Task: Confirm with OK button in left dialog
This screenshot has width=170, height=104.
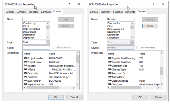Action: [56, 97]
